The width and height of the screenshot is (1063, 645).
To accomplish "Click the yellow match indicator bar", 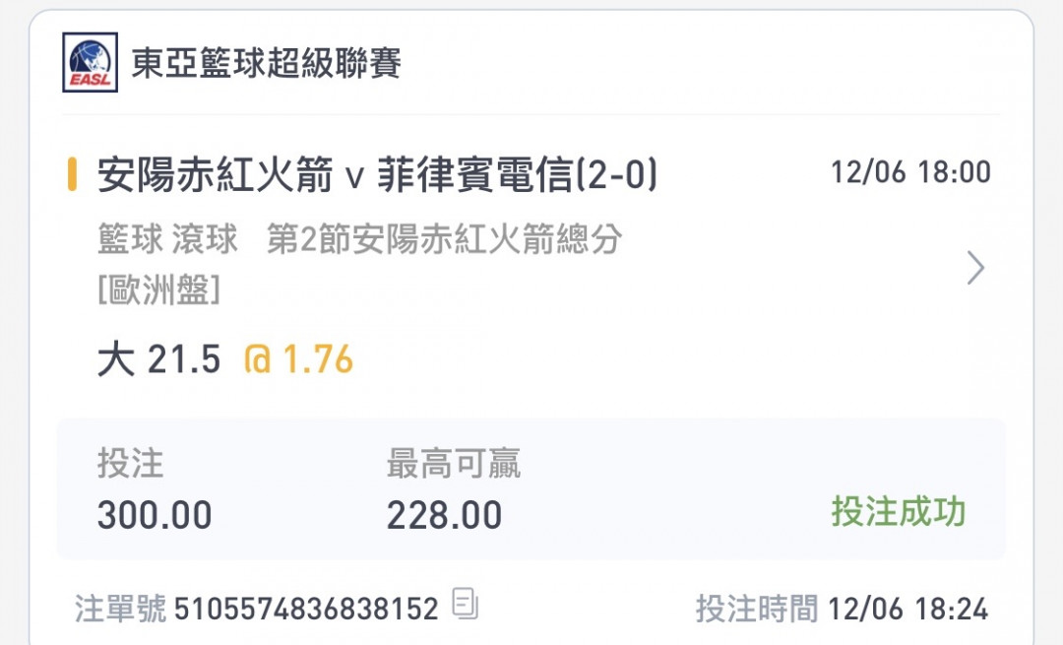I will [x=72, y=174].
